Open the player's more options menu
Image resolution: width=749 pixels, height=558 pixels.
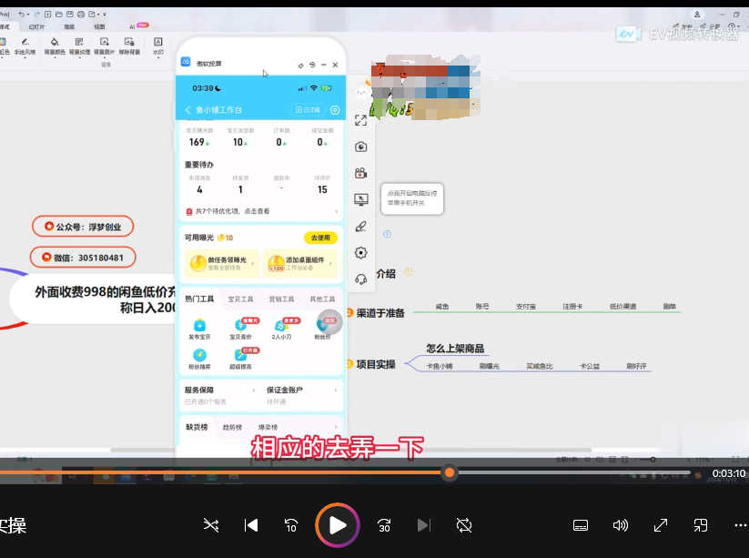click(x=741, y=525)
